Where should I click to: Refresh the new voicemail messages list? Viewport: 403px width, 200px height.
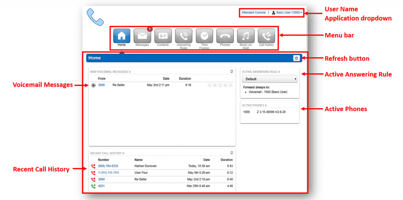pyautogui.click(x=232, y=72)
